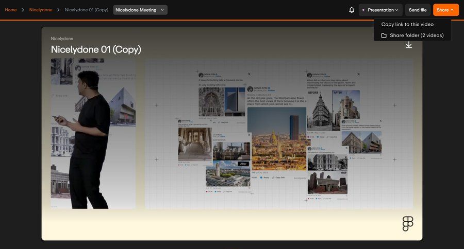Viewport: 464px width, 249px height.
Task: Click the Nicelydone 01 (Copy) breadcrumb
Action: [x=87, y=10]
